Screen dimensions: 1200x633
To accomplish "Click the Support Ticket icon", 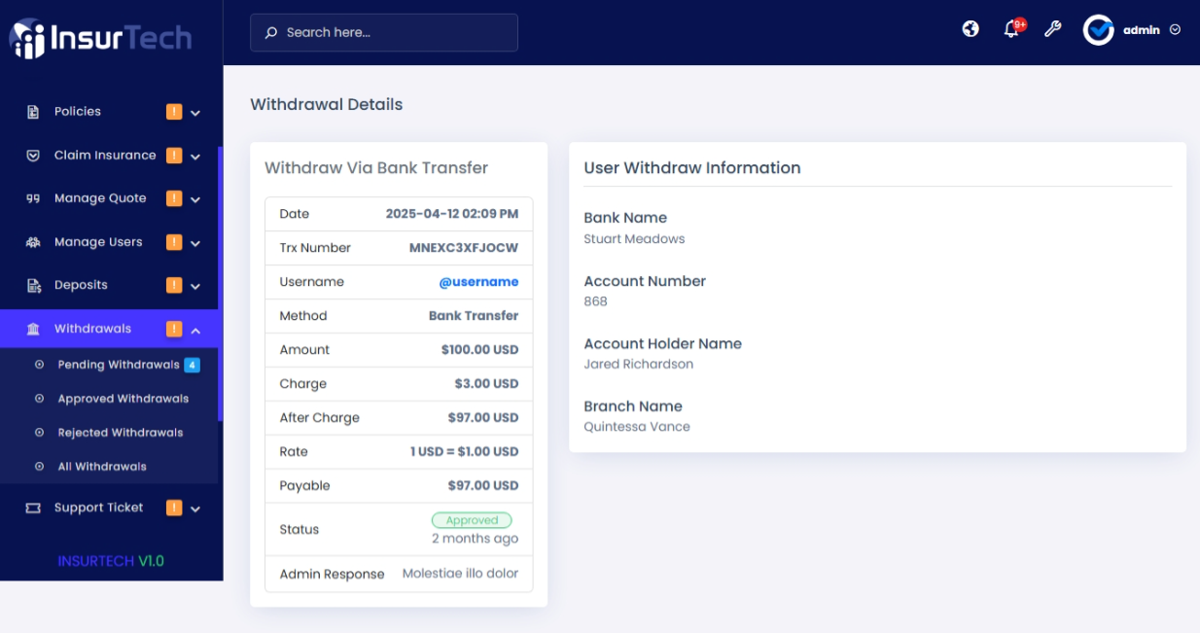I will [33, 508].
